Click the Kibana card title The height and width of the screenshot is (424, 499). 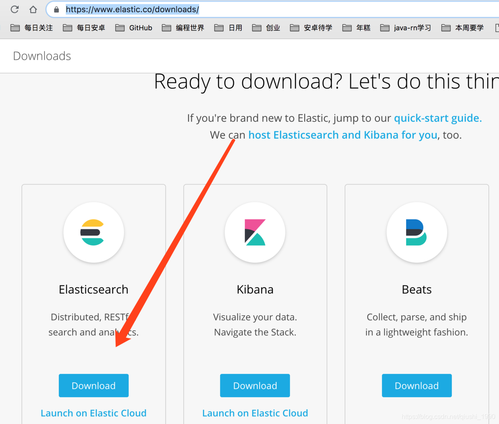[255, 290]
